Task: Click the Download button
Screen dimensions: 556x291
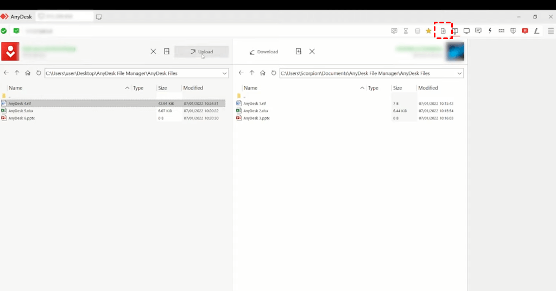Action: [264, 52]
